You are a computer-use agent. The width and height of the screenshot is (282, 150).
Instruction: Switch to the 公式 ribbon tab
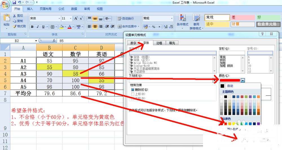[x=61, y=9]
